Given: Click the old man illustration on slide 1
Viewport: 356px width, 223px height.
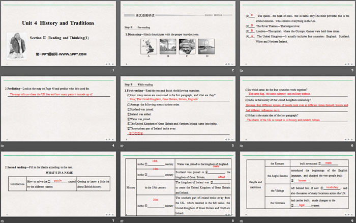Looking at the screenshot, I should click(x=17, y=46).
